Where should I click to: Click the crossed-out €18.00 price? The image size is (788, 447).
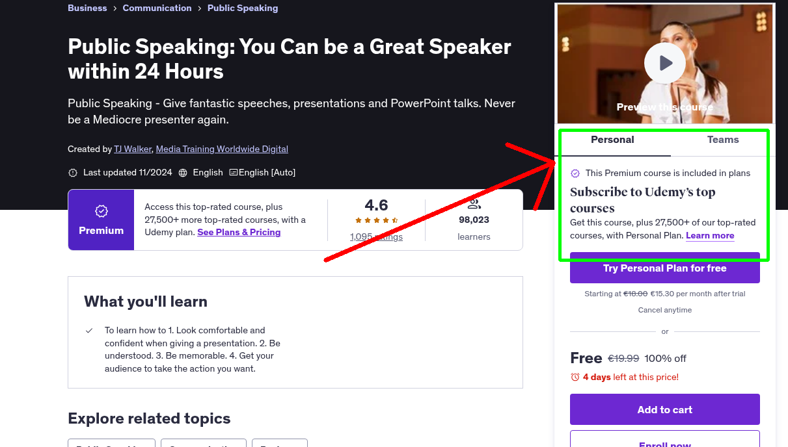coord(635,294)
